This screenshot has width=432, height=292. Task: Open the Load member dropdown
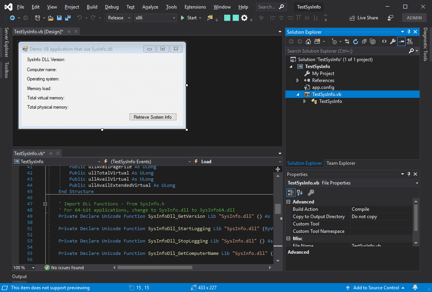(x=237, y=162)
